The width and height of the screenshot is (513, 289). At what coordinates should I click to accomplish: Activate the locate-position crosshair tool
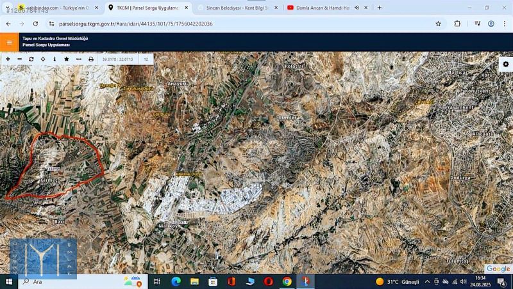point(43,59)
